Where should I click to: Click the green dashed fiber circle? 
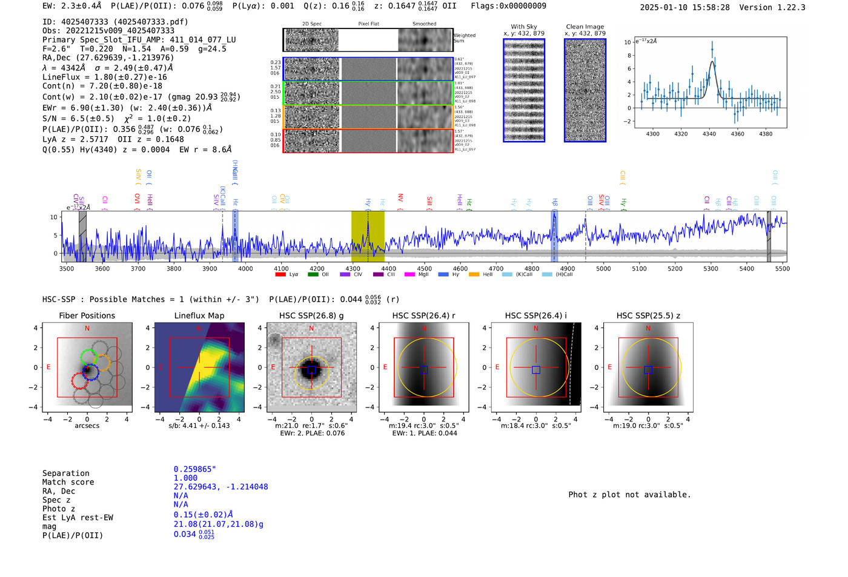click(89, 358)
